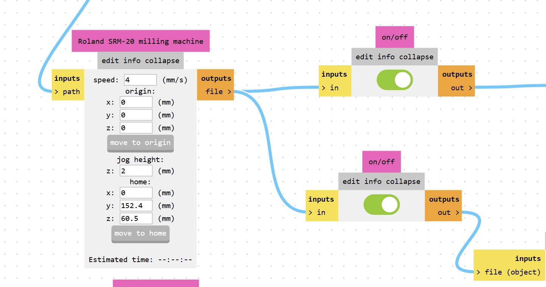This screenshot has width=546, height=287.
Task: Focus the jog height z field
Action: click(x=136, y=171)
